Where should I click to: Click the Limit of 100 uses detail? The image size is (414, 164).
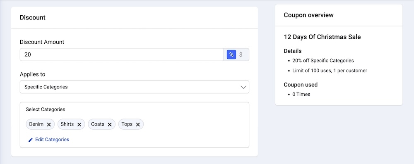tap(330, 71)
